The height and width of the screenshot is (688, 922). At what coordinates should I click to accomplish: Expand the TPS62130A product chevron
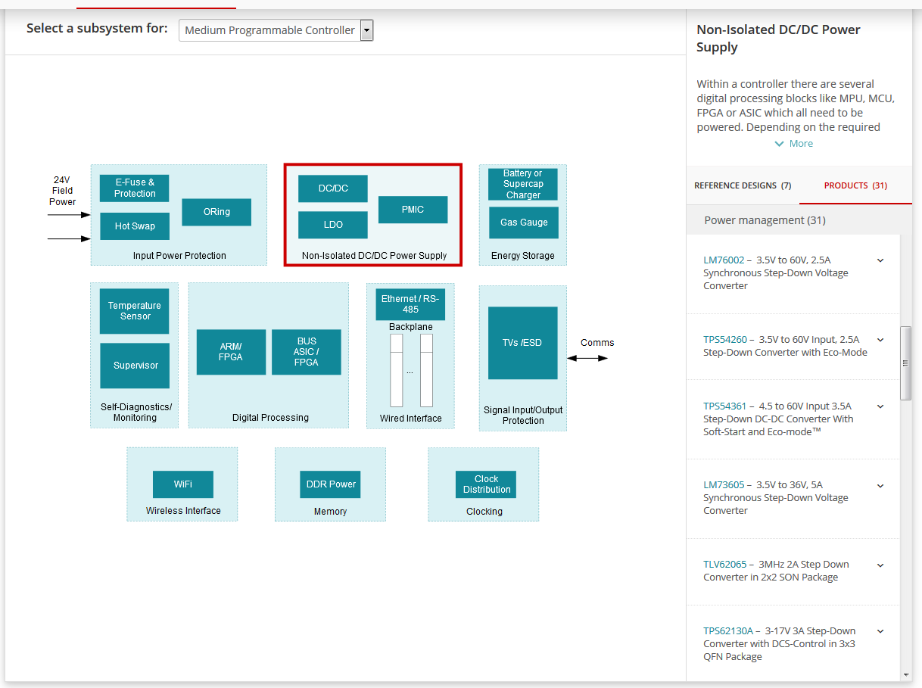[880, 631]
